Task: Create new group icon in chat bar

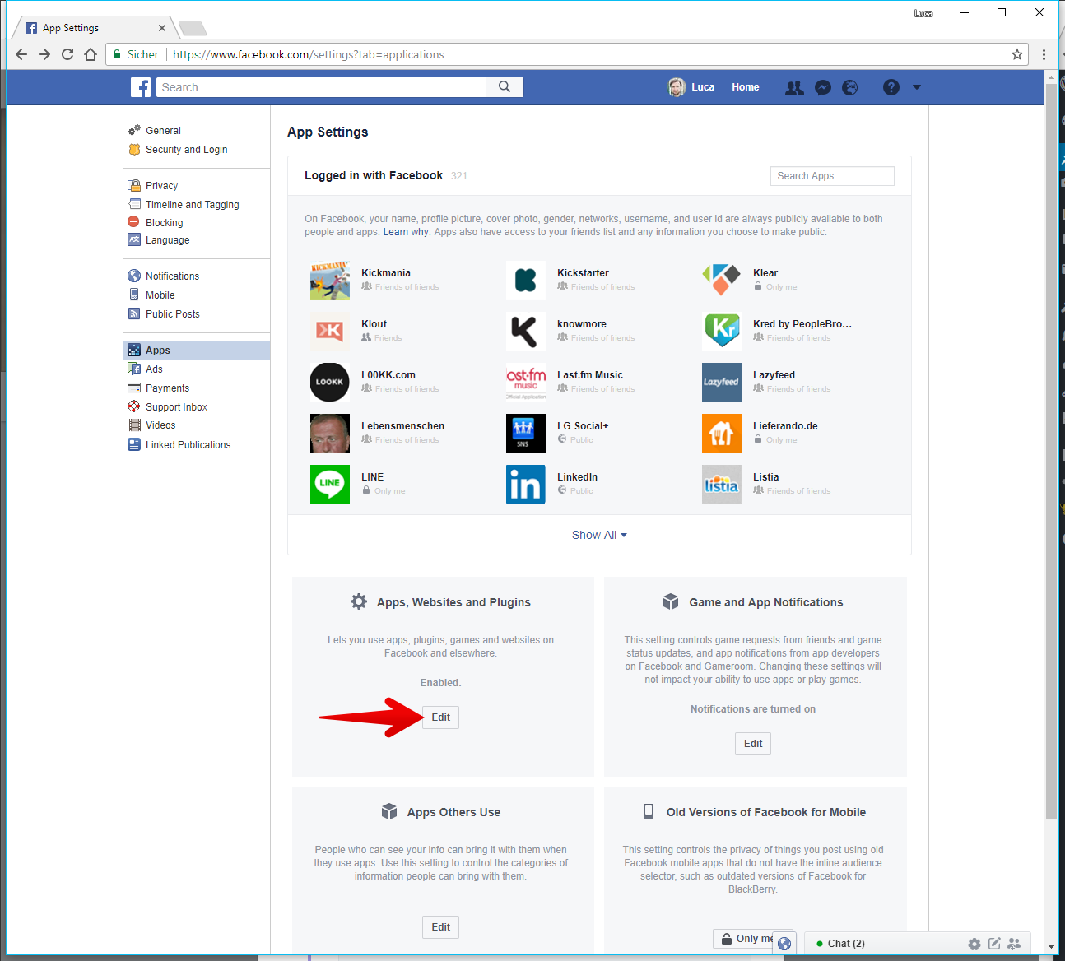Action: (1014, 944)
